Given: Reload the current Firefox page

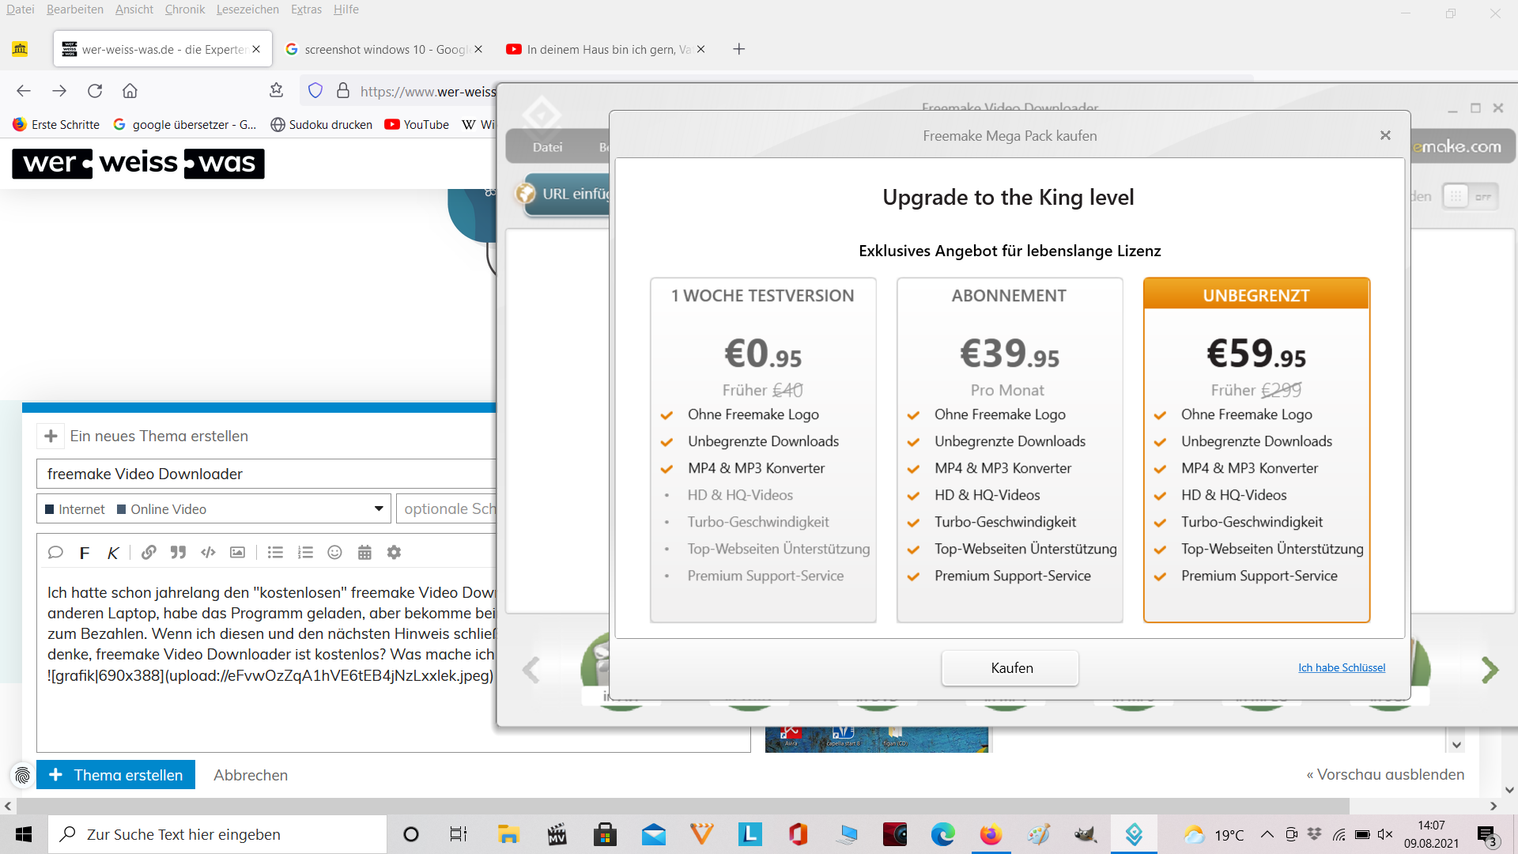Looking at the screenshot, I should pos(95,91).
